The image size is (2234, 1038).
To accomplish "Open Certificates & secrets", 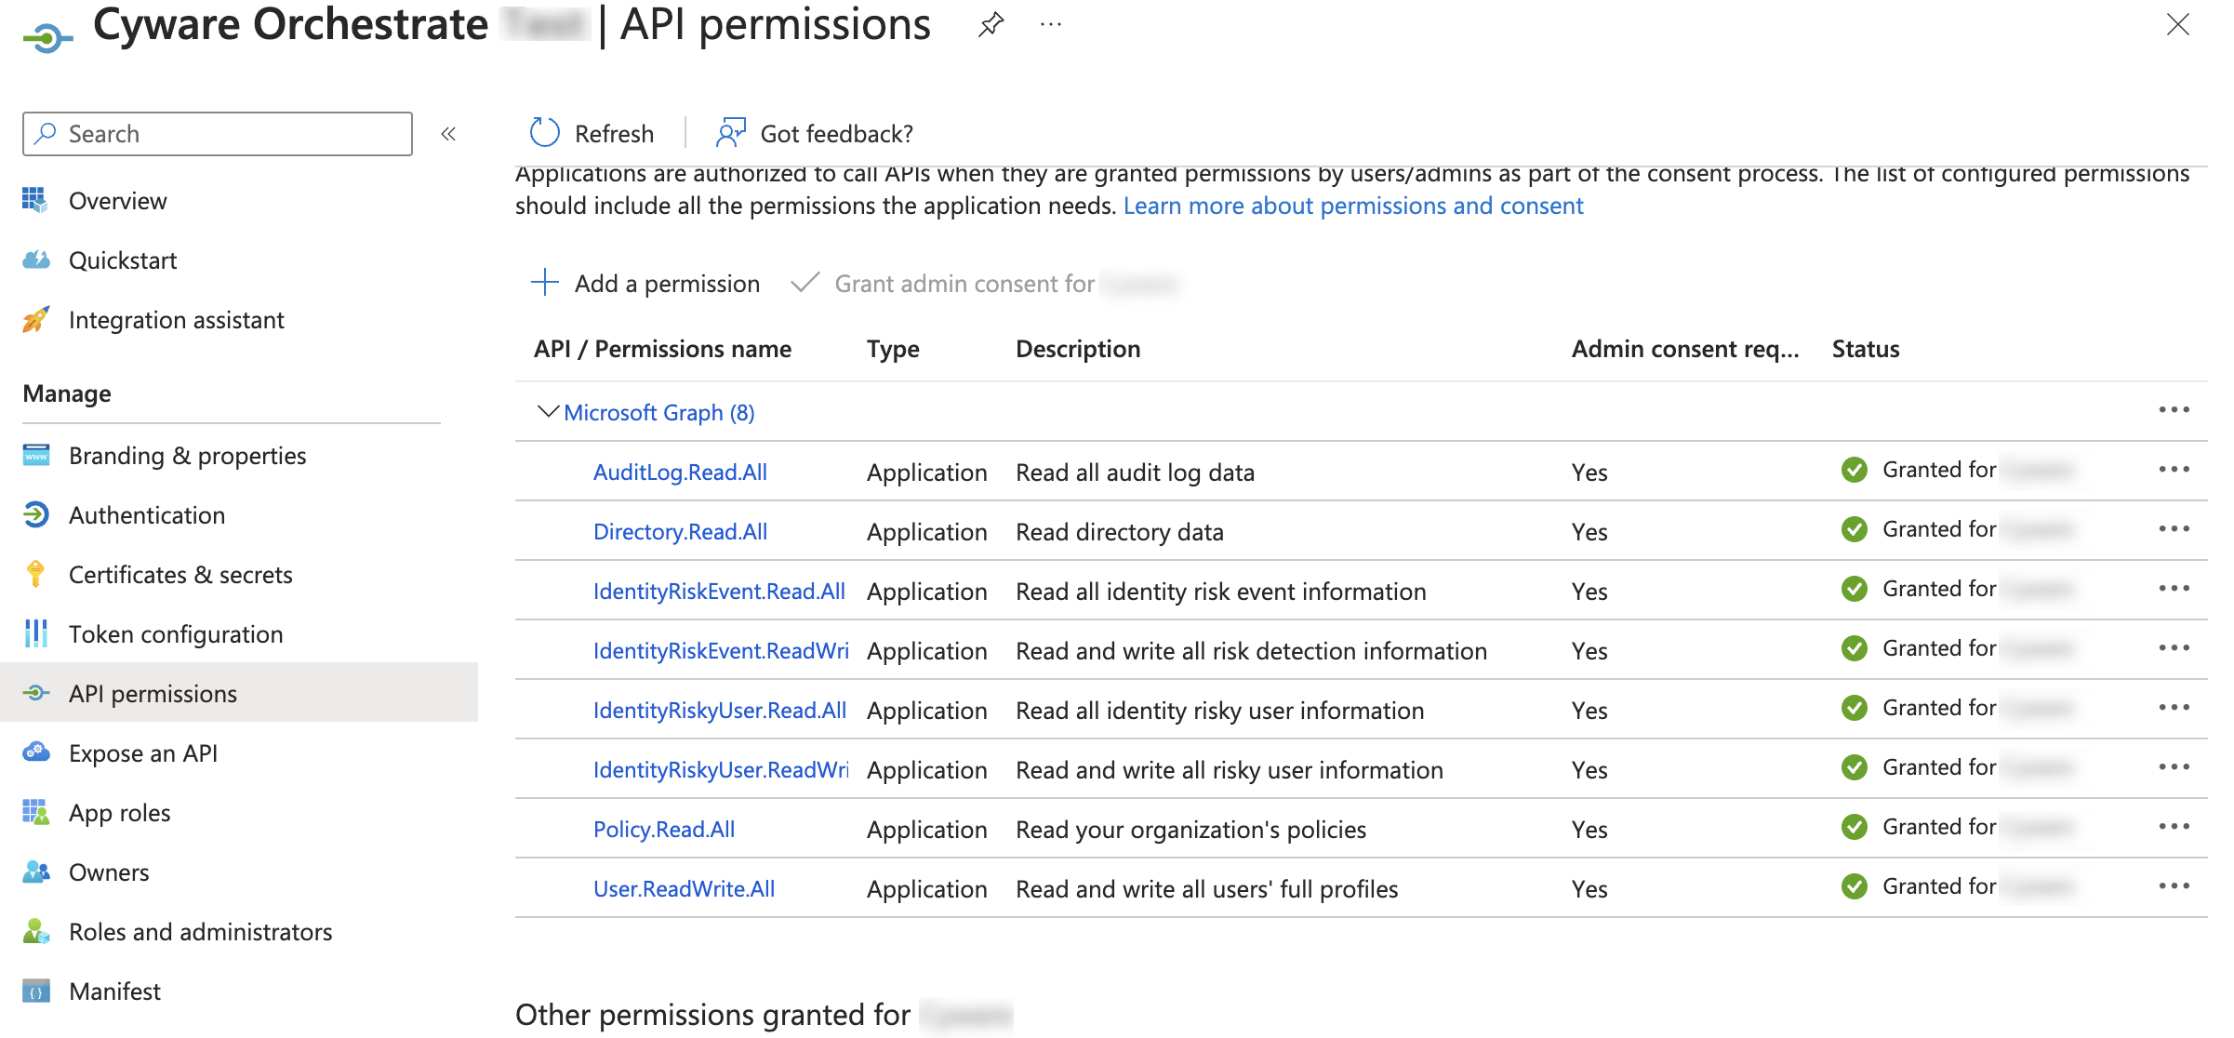I will click(x=180, y=575).
